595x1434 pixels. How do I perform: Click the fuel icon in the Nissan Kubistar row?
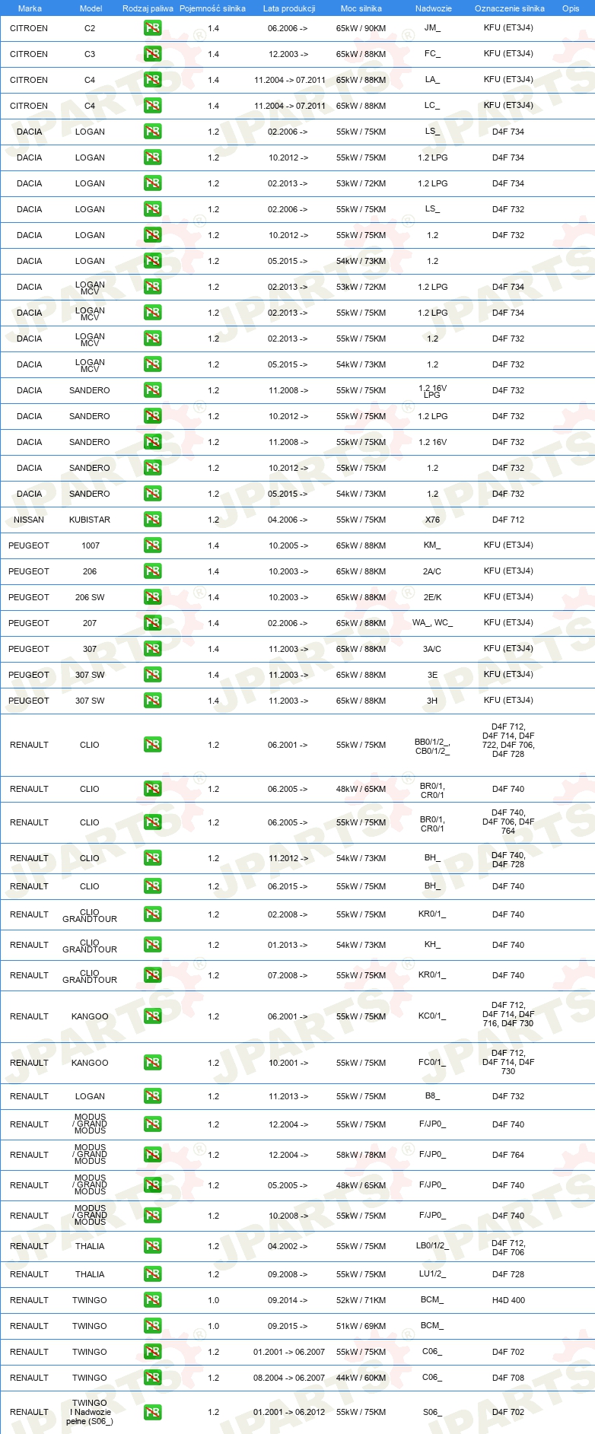click(153, 520)
